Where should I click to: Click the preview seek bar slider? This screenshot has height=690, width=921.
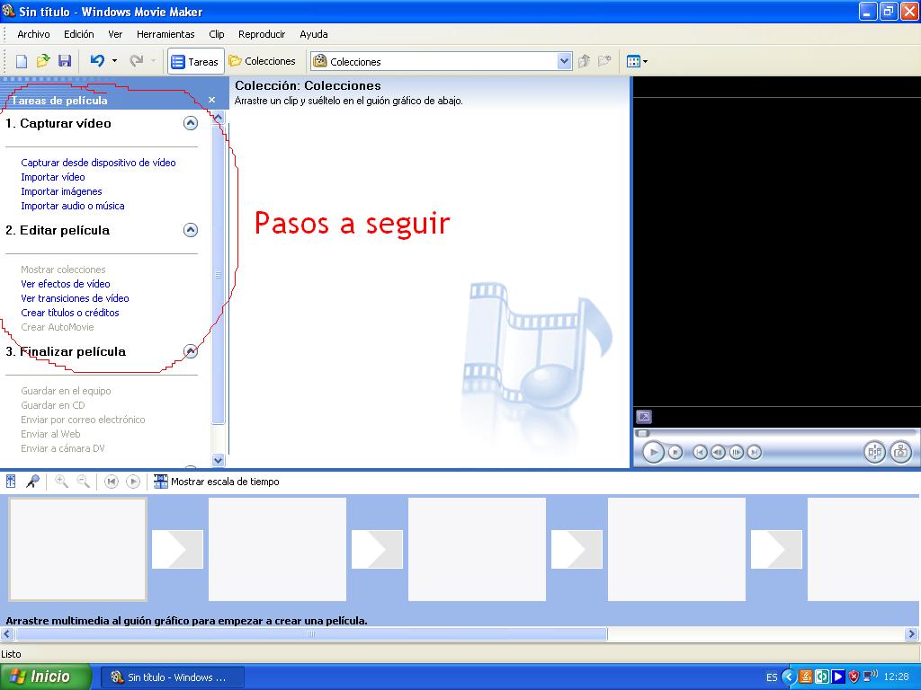[642, 433]
